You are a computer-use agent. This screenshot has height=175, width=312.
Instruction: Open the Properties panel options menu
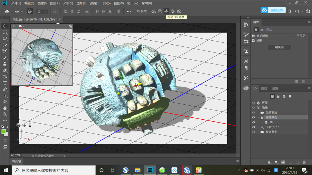coord(309,22)
